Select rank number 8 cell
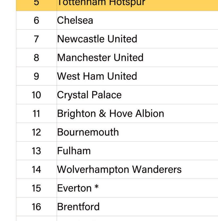The width and height of the screenshot is (218, 221). click(36, 58)
